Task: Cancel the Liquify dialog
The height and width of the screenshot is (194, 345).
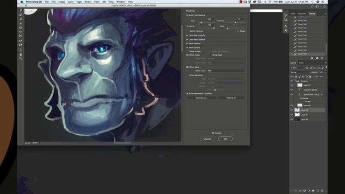Action: point(208,139)
